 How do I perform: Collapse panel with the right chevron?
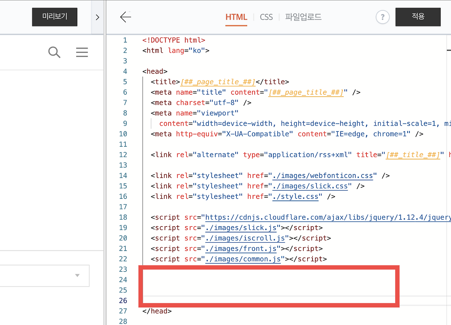pyautogui.click(x=98, y=17)
